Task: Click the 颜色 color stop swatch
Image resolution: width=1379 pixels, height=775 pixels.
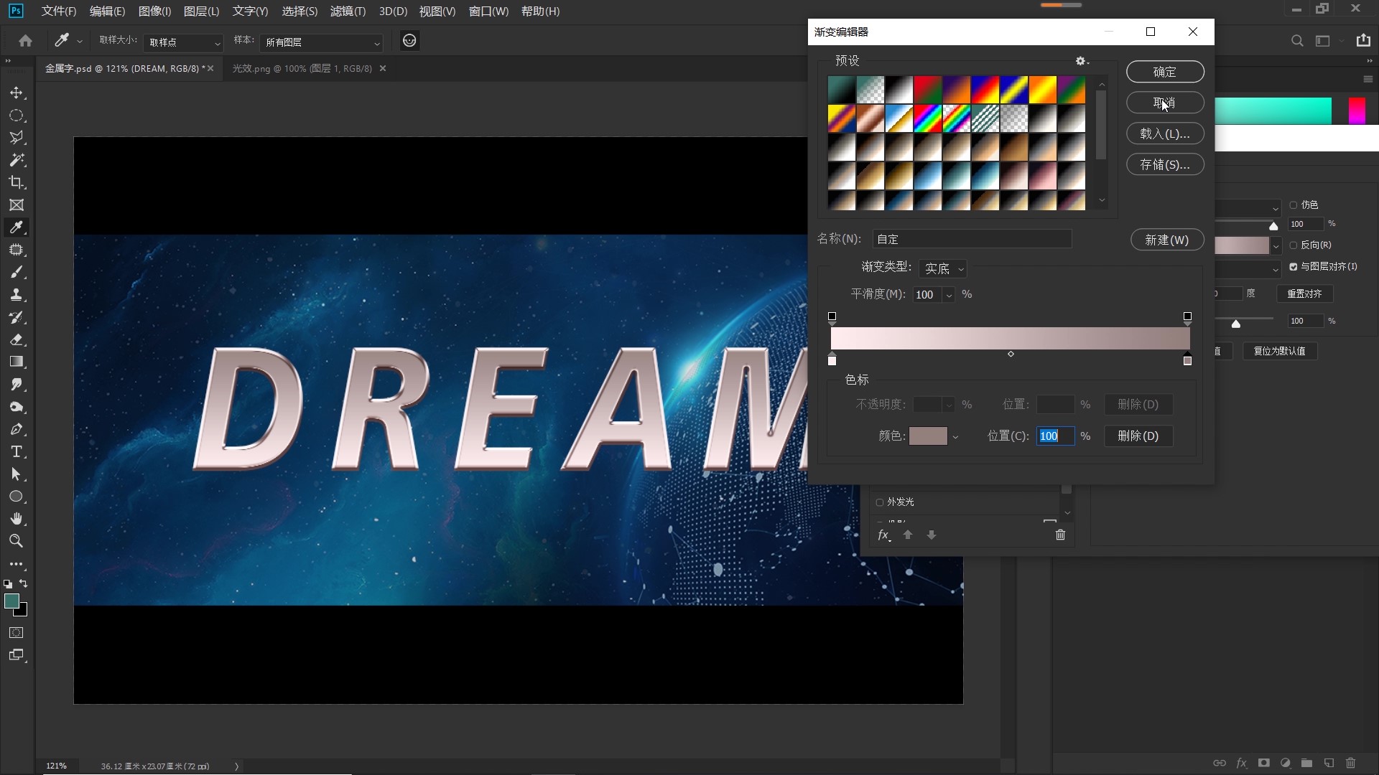Action: coord(928,436)
